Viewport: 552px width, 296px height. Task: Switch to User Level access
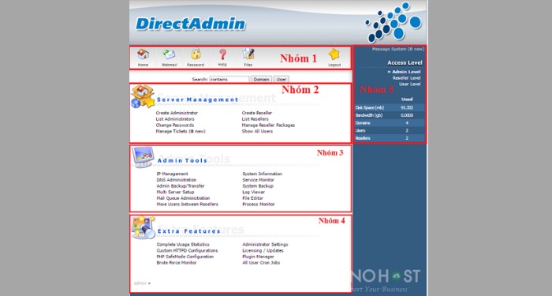[x=410, y=84]
